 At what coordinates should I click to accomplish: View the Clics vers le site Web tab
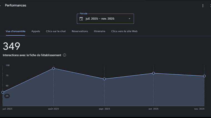(124, 31)
